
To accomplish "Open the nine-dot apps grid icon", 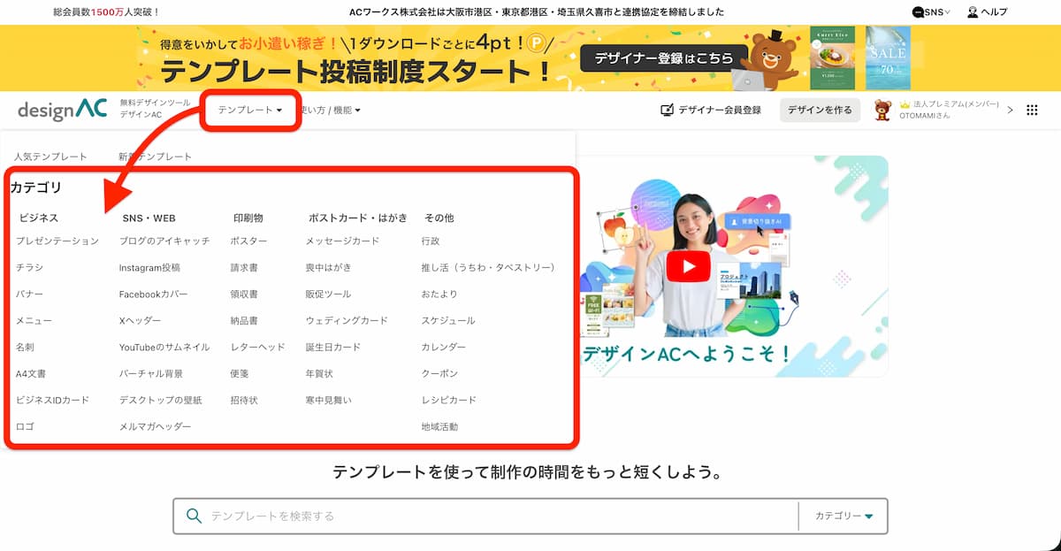I will click(1031, 111).
